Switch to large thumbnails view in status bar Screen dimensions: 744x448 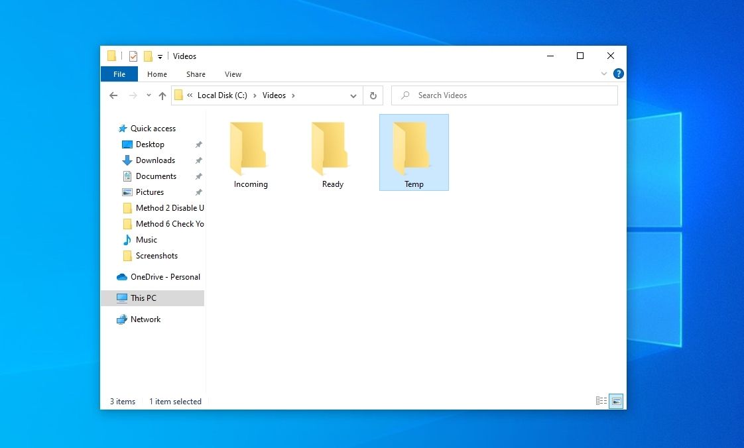[615, 401]
